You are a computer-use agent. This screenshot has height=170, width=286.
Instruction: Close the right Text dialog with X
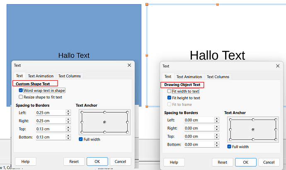[x=276, y=66]
